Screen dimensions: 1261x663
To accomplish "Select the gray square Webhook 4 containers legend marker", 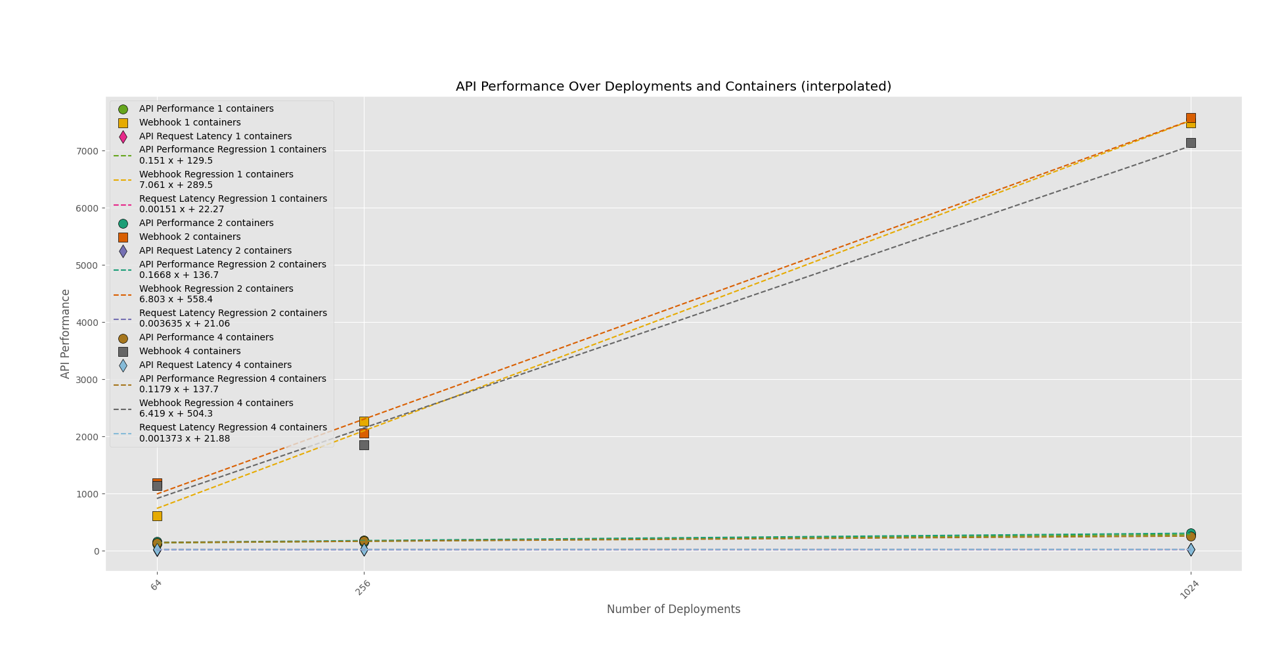I will pyautogui.click(x=123, y=352).
